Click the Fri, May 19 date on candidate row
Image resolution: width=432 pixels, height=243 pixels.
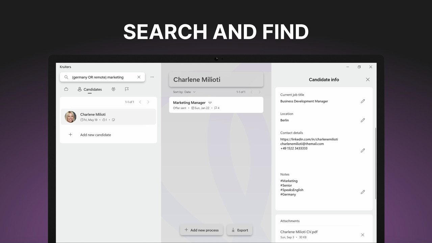coord(89,120)
